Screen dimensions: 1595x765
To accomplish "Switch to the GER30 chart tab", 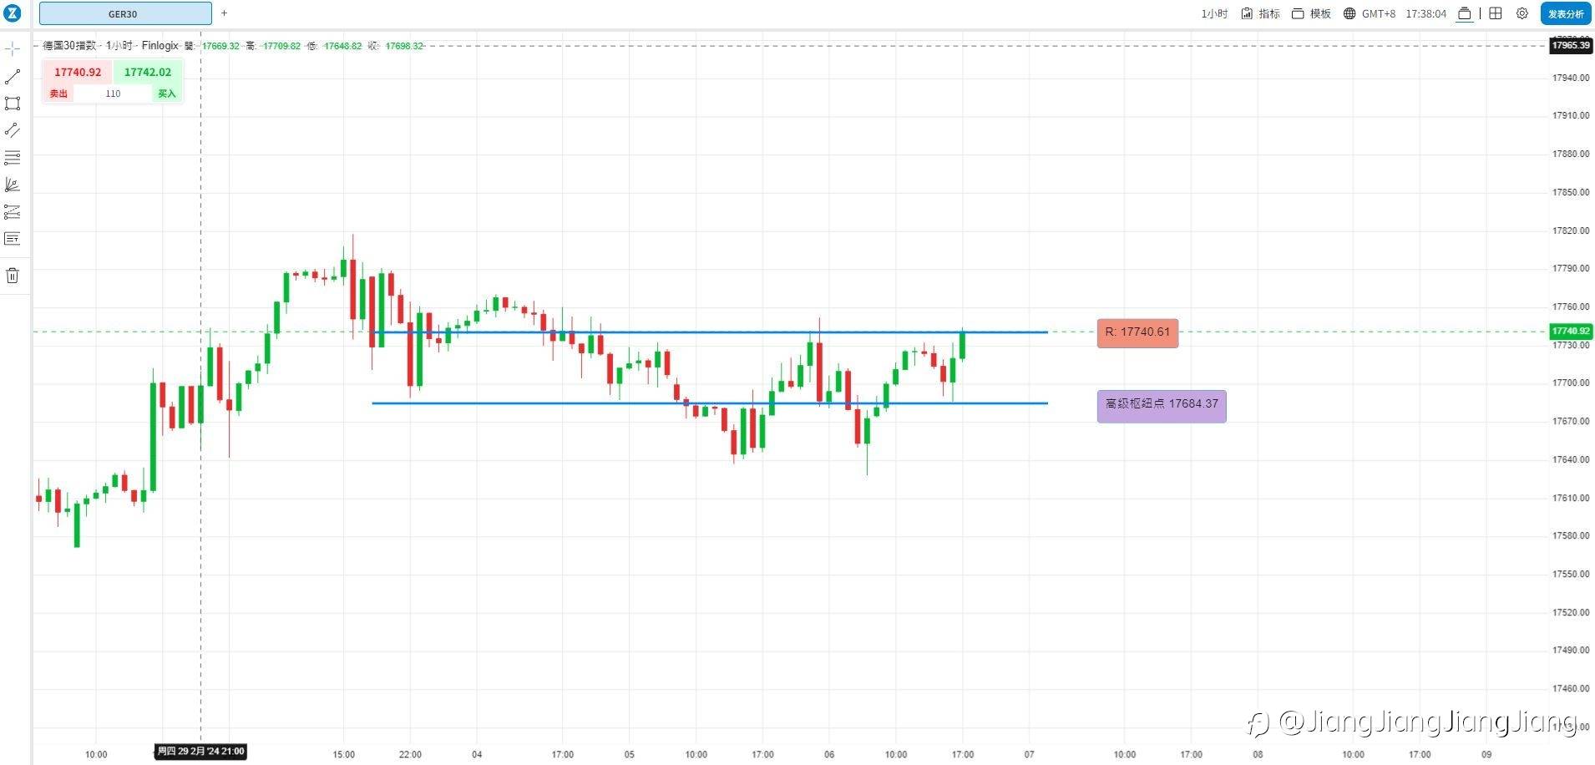I will click(124, 13).
